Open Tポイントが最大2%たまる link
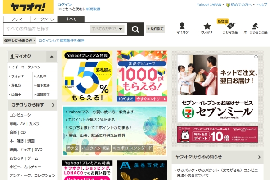The width and height of the screenshot is (270, 180). (93, 120)
